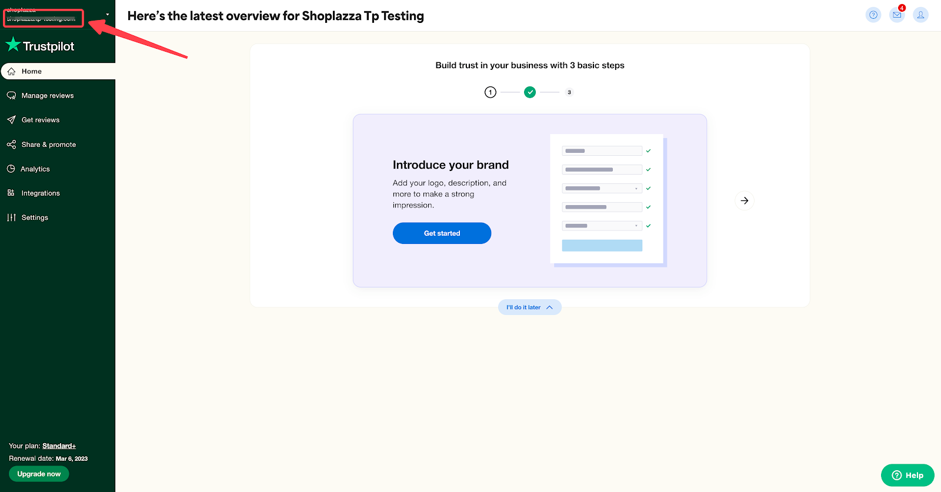Expand the business domain selector dropdown arrow
Viewport: 941px width, 492px height.
(108, 14)
